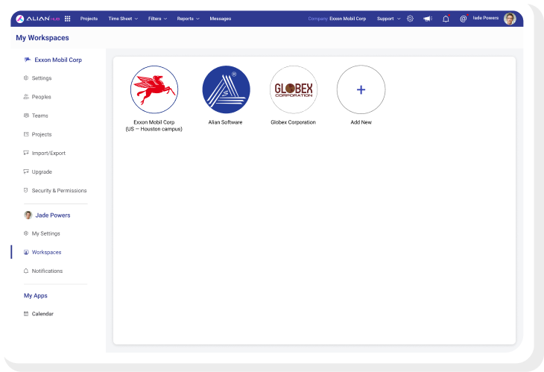Open Import/Export in sidebar
Viewport: 544px width, 372px height.
tap(48, 154)
